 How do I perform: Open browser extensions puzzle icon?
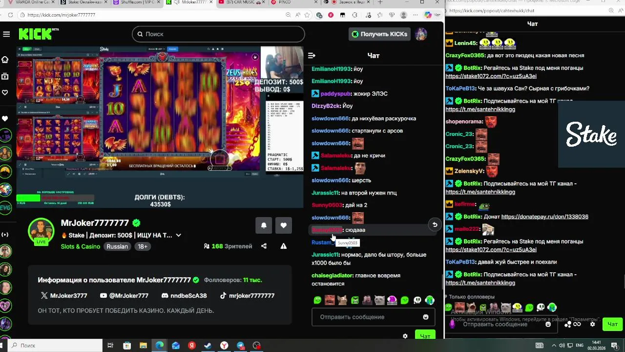click(x=355, y=15)
